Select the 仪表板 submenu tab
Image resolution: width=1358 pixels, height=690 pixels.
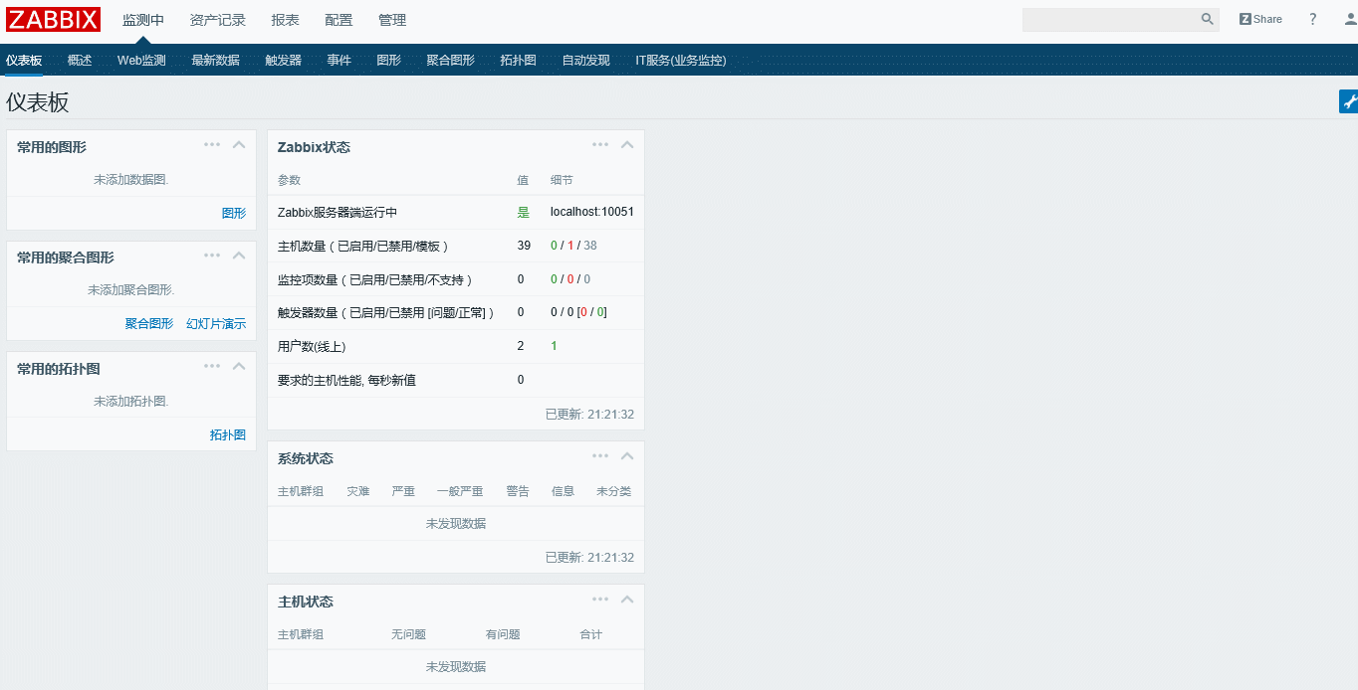pyautogui.click(x=24, y=61)
